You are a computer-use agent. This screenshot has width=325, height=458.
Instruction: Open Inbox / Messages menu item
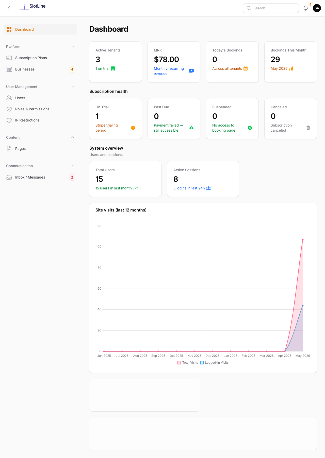click(41, 177)
